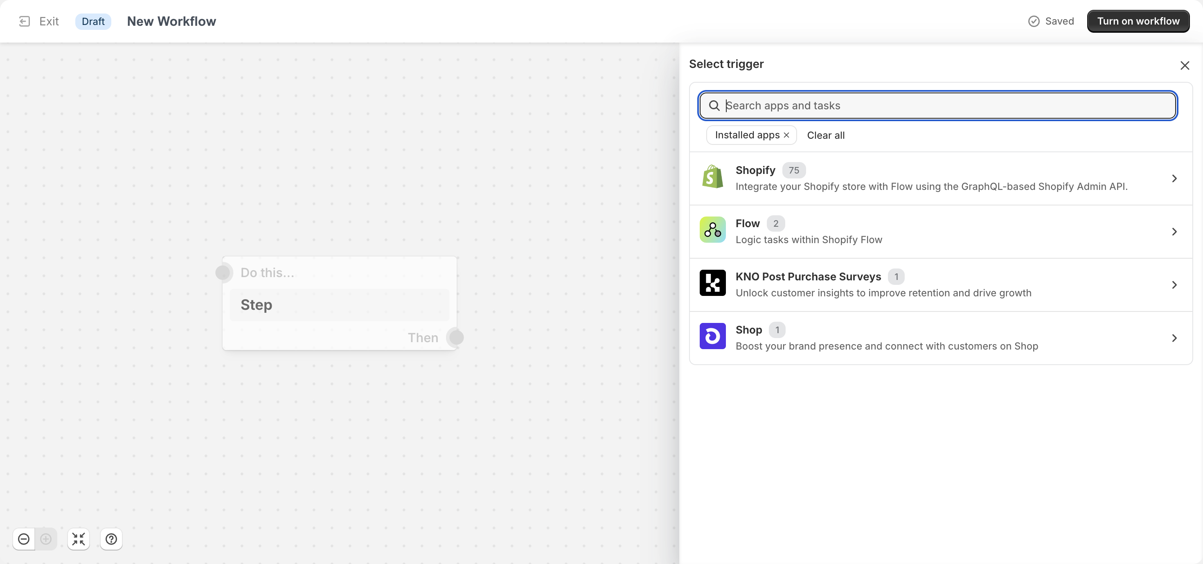Close the Select trigger panel
Screen dimensions: 1203x564
pos(1184,65)
